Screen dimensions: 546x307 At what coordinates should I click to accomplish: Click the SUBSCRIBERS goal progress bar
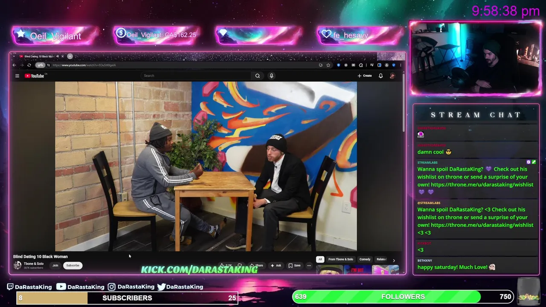[127, 298]
